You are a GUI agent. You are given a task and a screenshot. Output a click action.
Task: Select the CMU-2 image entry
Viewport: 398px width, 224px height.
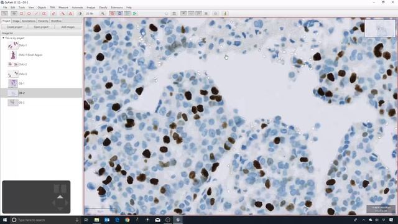point(41,64)
